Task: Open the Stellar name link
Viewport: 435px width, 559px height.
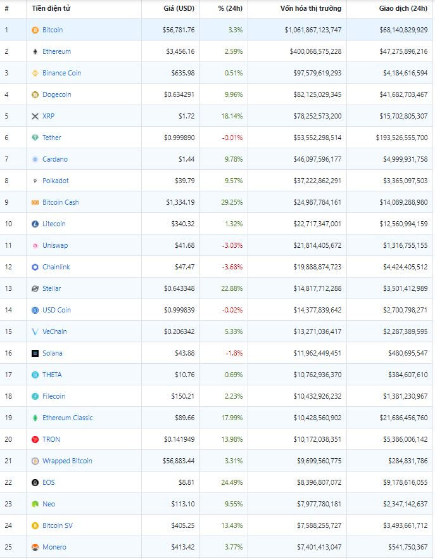Action: click(x=52, y=289)
